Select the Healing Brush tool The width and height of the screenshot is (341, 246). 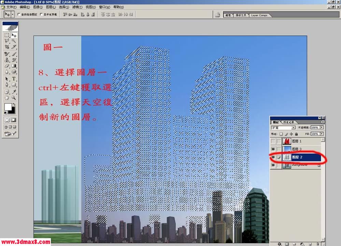[7, 53]
